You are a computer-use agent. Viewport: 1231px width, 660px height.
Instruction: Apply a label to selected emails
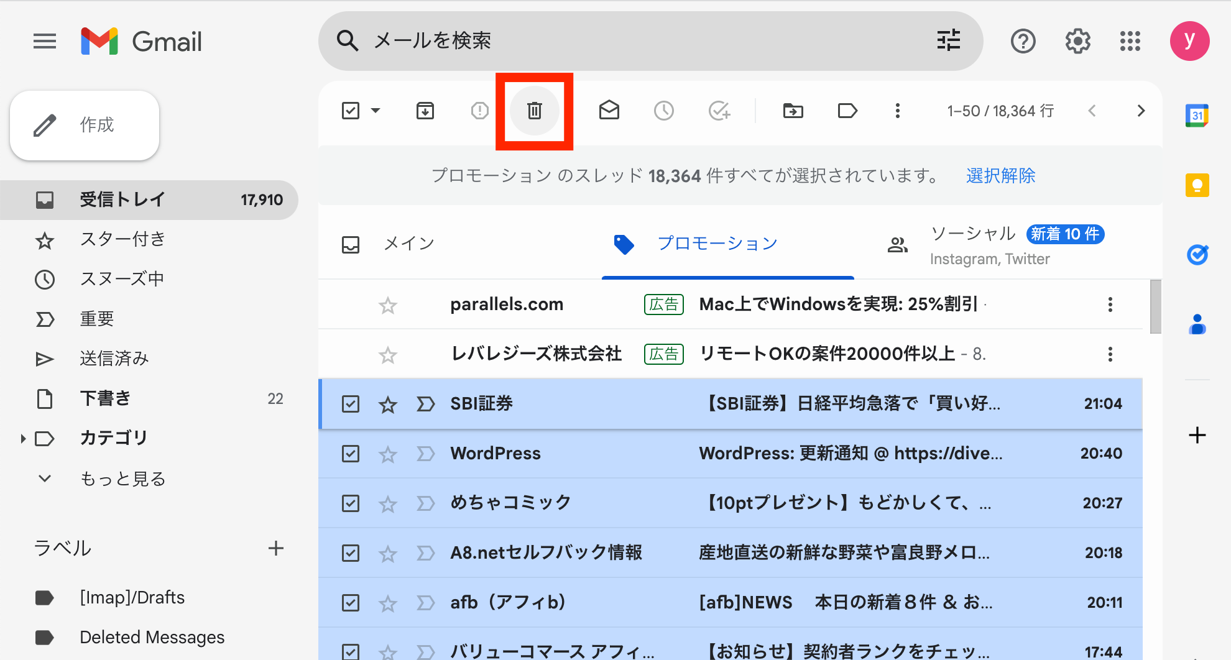847,111
